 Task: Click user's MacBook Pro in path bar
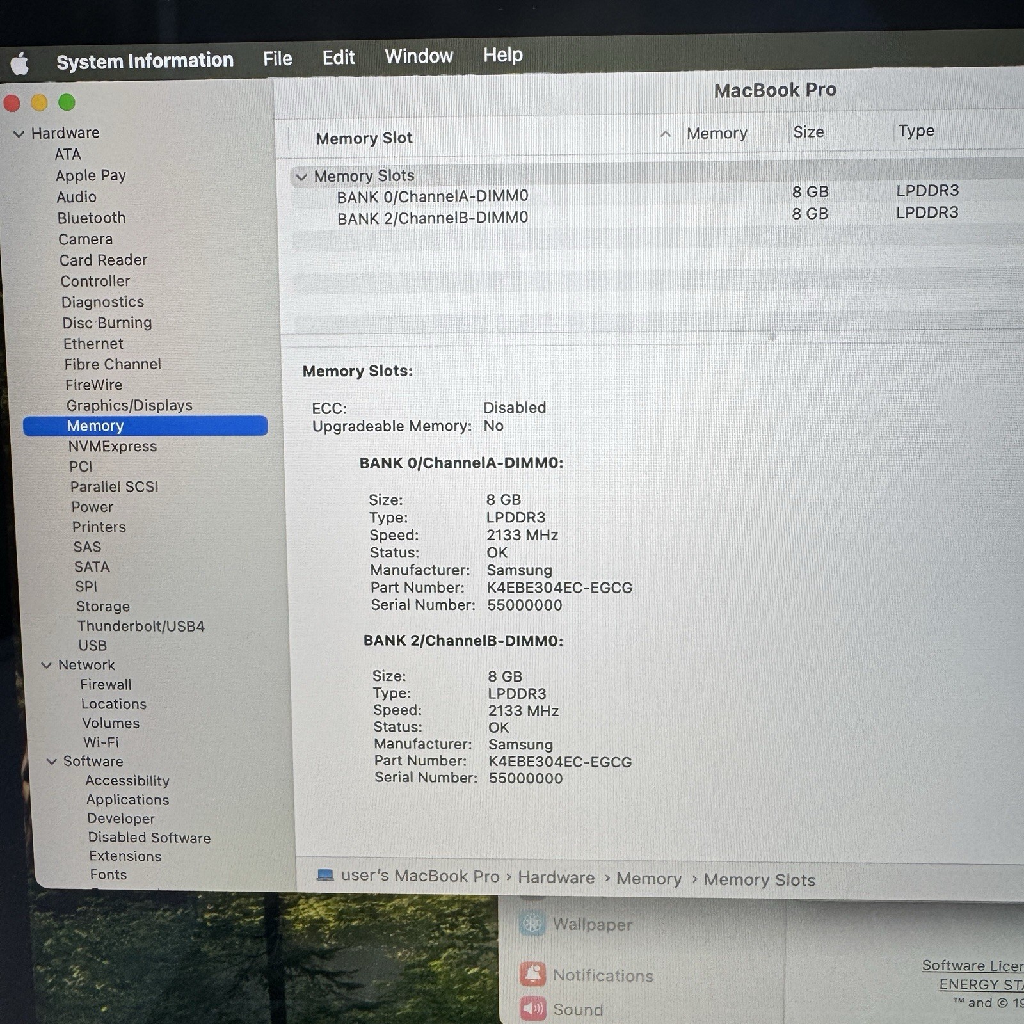pos(420,876)
